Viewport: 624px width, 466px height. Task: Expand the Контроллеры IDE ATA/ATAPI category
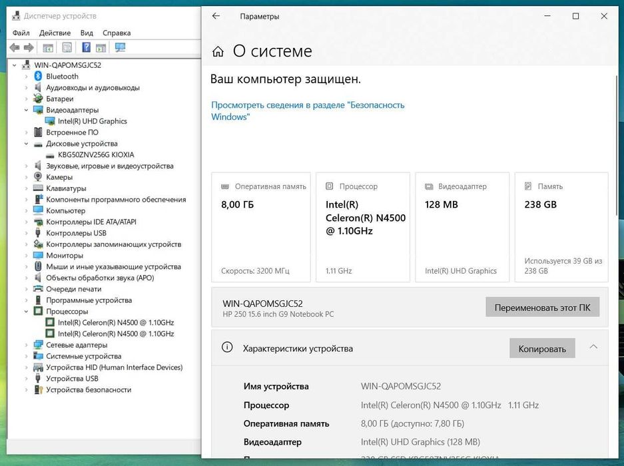pos(26,222)
